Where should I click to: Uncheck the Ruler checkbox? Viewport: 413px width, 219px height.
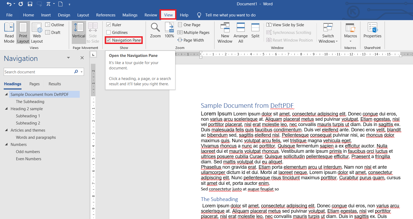tap(108, 25)
